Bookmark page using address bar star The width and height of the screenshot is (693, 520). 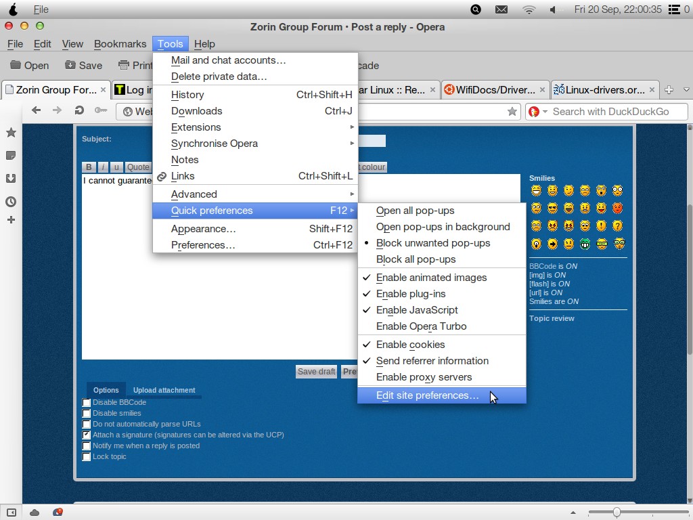coord(512,112)
